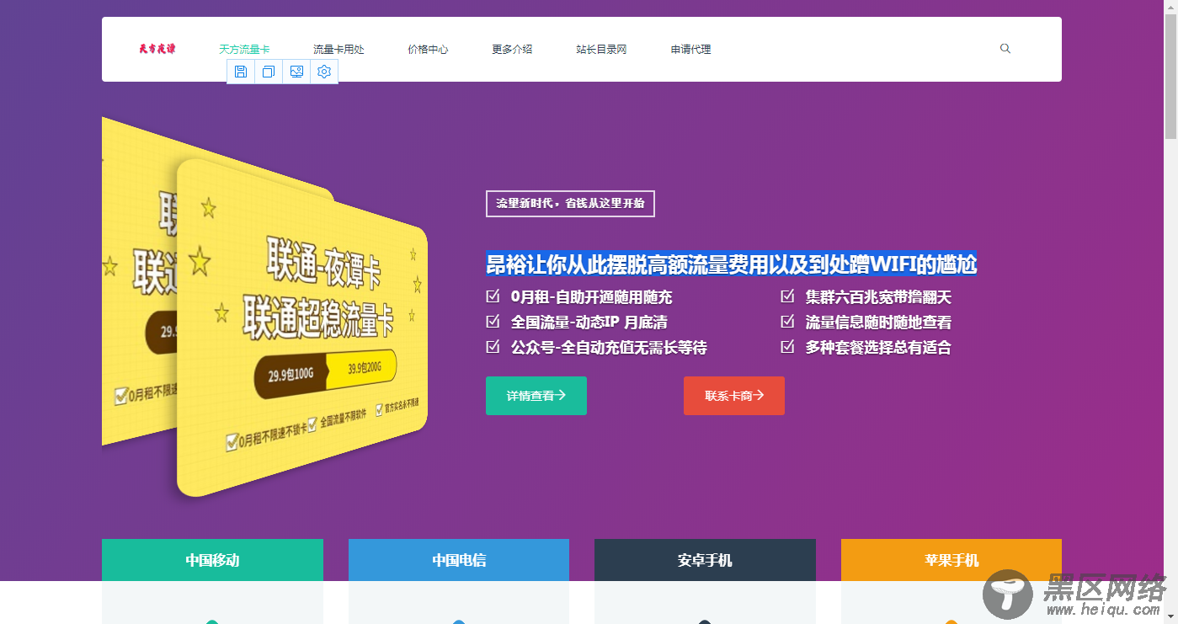Image resolution: width=1178 pixels, height=624 pixels.
Task: Open 申请代理 in the navbar
Action: click(690, 50)
